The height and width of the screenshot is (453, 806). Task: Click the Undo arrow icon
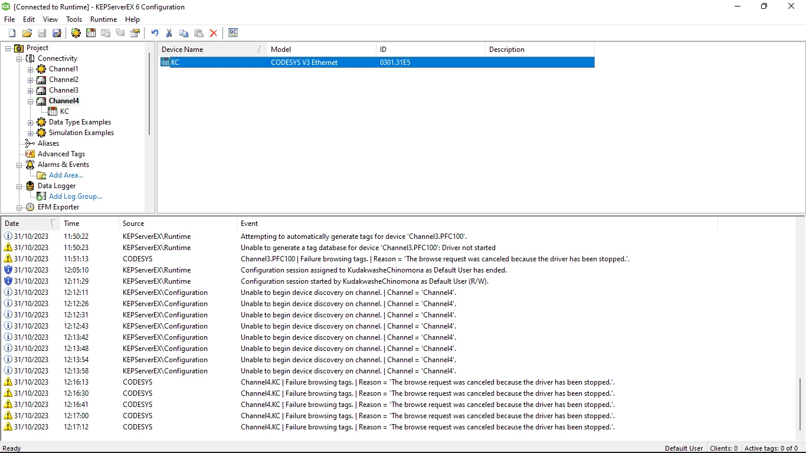pos(155,33)
